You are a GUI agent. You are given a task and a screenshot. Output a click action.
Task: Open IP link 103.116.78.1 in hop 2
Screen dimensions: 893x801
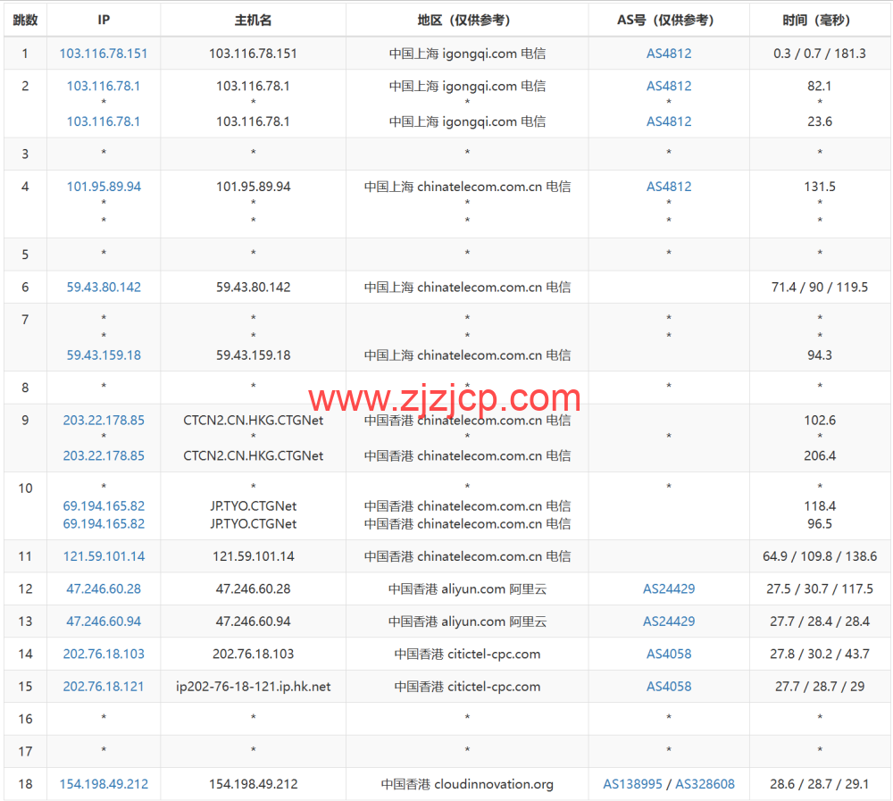pyautogui.click(x=103, y=86)
